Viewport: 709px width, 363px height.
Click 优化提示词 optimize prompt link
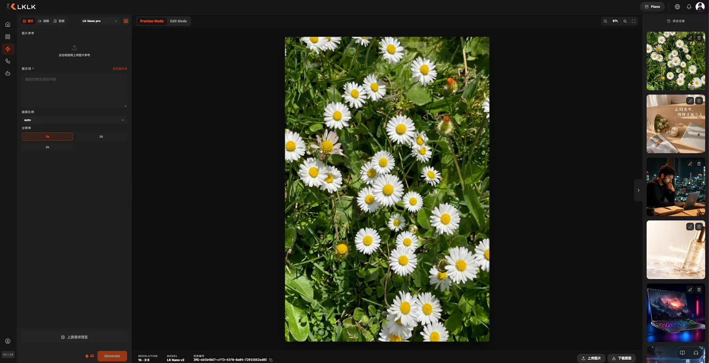pyautogui.click(x=120, y=69)
